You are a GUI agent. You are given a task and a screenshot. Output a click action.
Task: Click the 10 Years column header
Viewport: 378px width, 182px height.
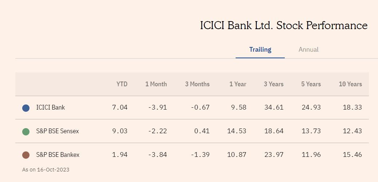[x=350, y=84]
